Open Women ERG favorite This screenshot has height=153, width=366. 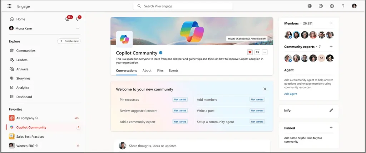coord(25,146)
